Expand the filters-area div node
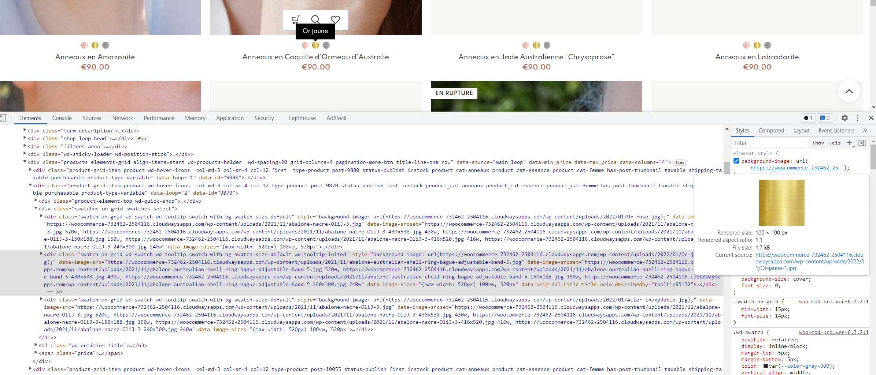The height and width of the screenshot is (375, 876). point(25,146)
